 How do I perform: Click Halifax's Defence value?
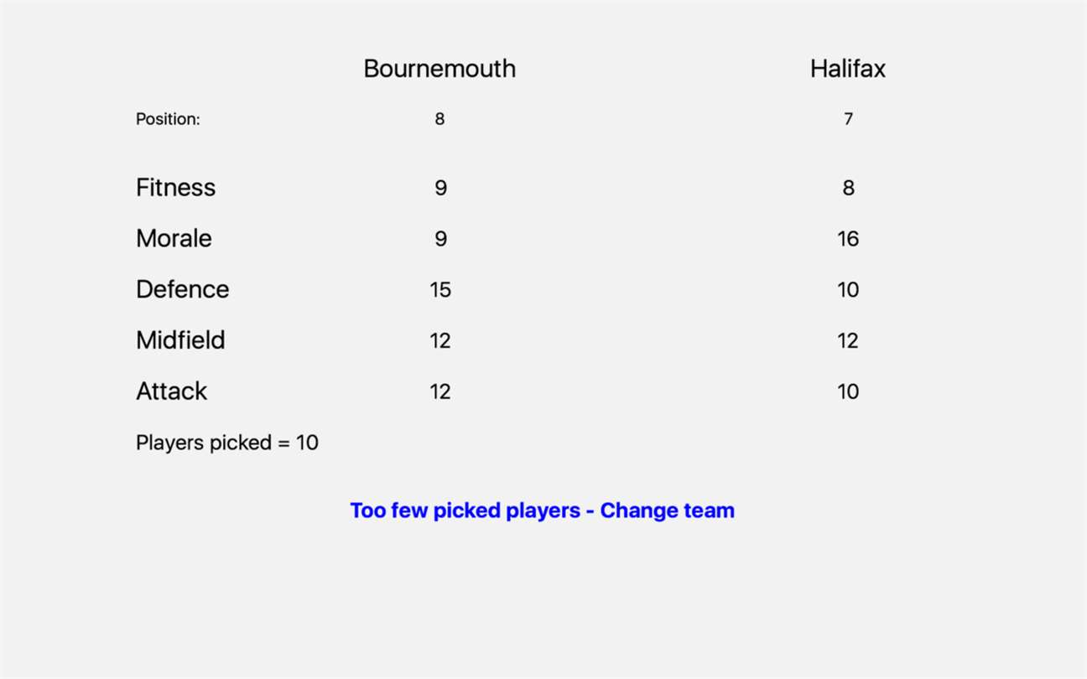pos(848,290)
